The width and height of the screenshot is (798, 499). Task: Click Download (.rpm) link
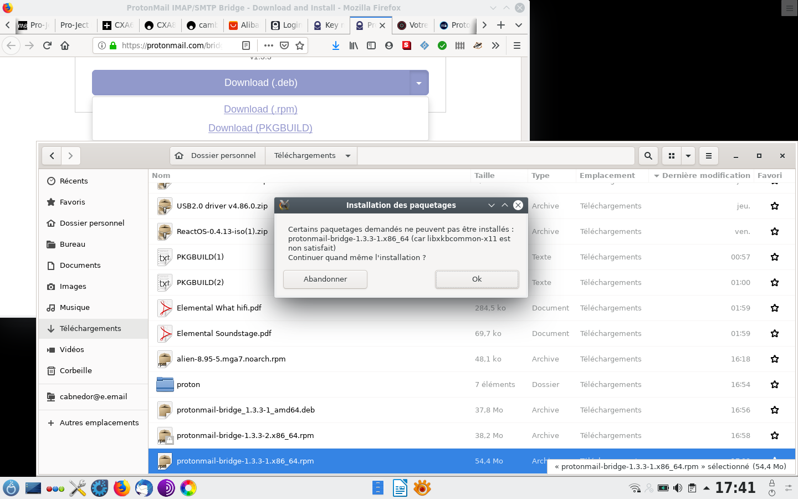(x=260, y=109)
